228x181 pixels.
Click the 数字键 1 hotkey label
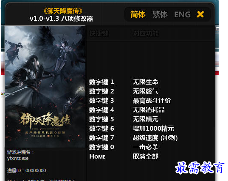click(101, 82)
